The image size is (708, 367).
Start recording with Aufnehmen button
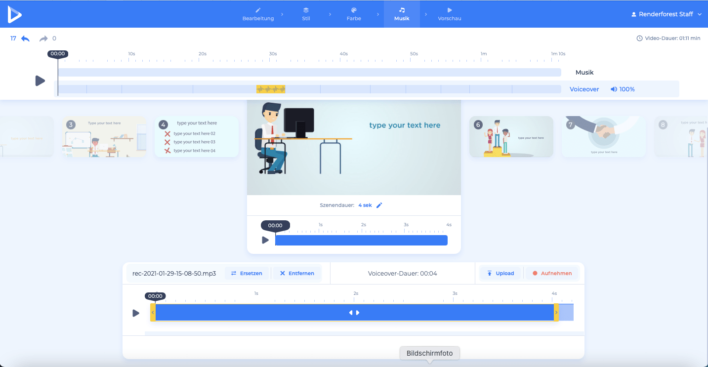pos(552,273)
